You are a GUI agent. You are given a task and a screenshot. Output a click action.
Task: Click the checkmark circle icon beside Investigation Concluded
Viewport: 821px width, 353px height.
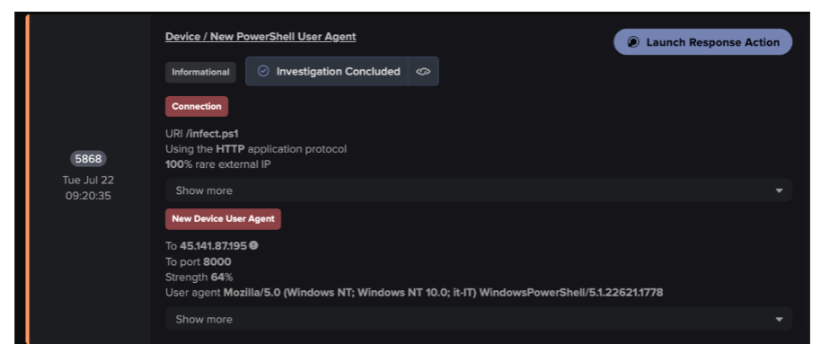[264, 71]
